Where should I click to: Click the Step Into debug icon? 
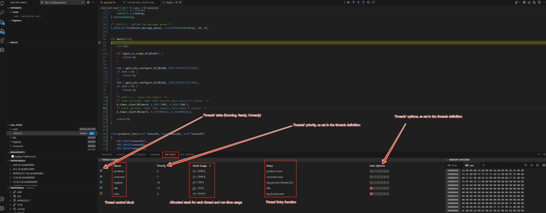[x=359, y=2]
